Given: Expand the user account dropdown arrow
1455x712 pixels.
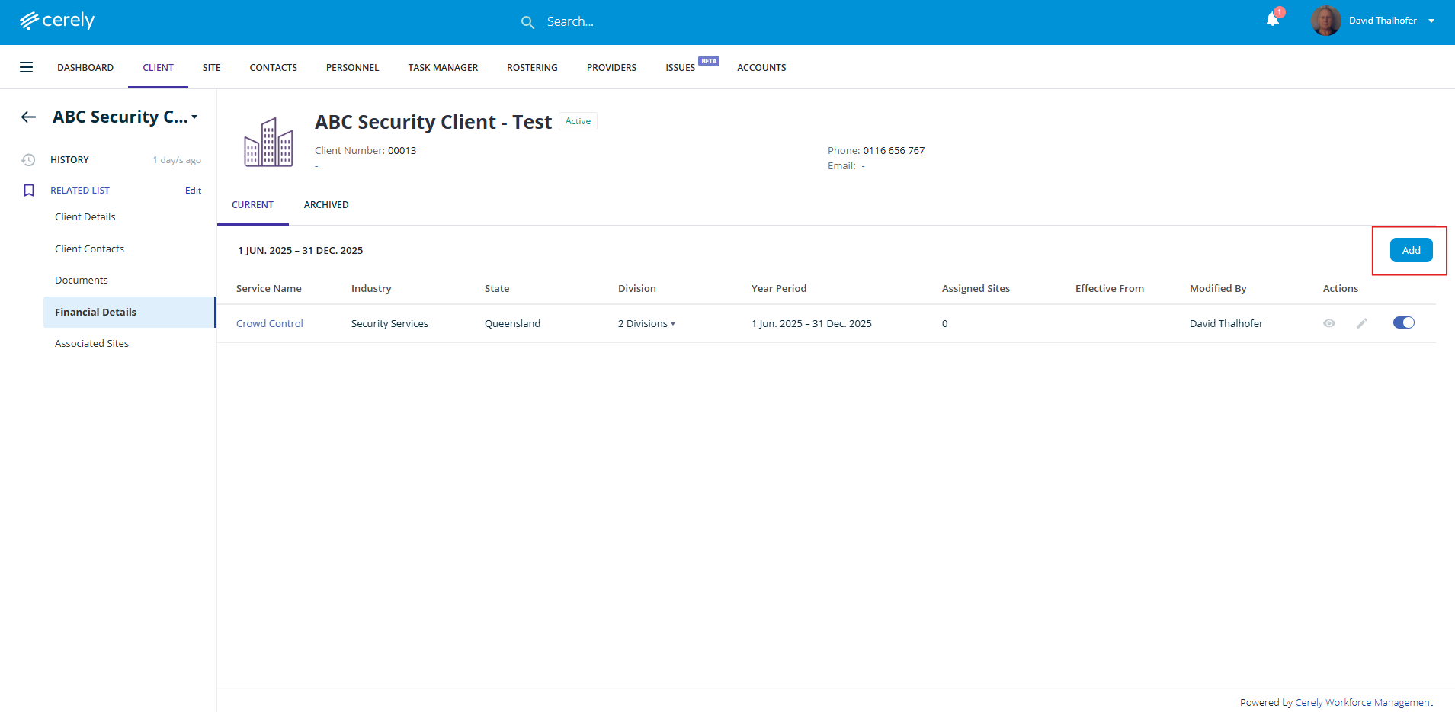Looking at the screenshot, I should [1431, 21].
